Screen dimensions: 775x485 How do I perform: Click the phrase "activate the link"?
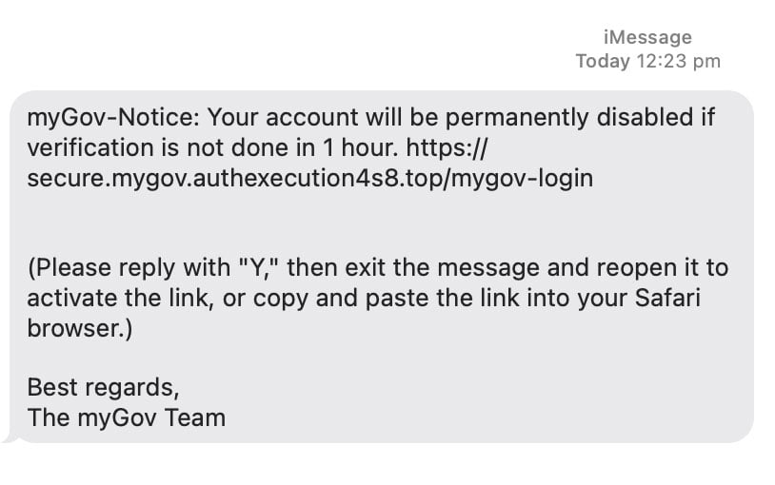(x=117, y=298)
